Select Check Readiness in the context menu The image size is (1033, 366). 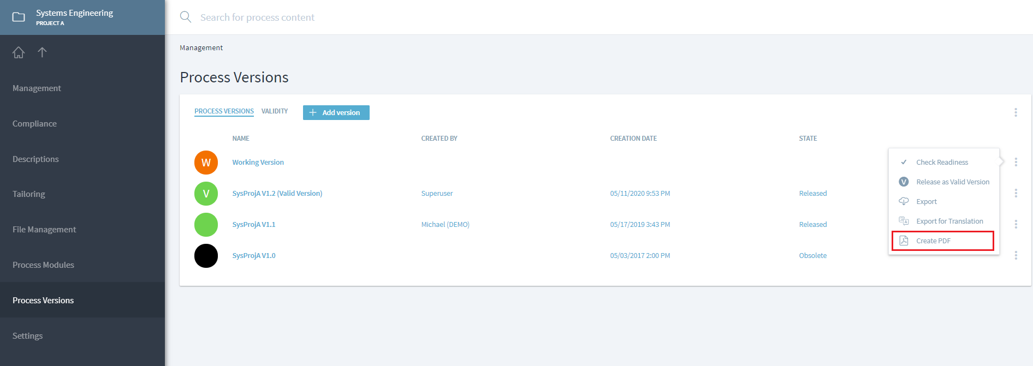942,162
